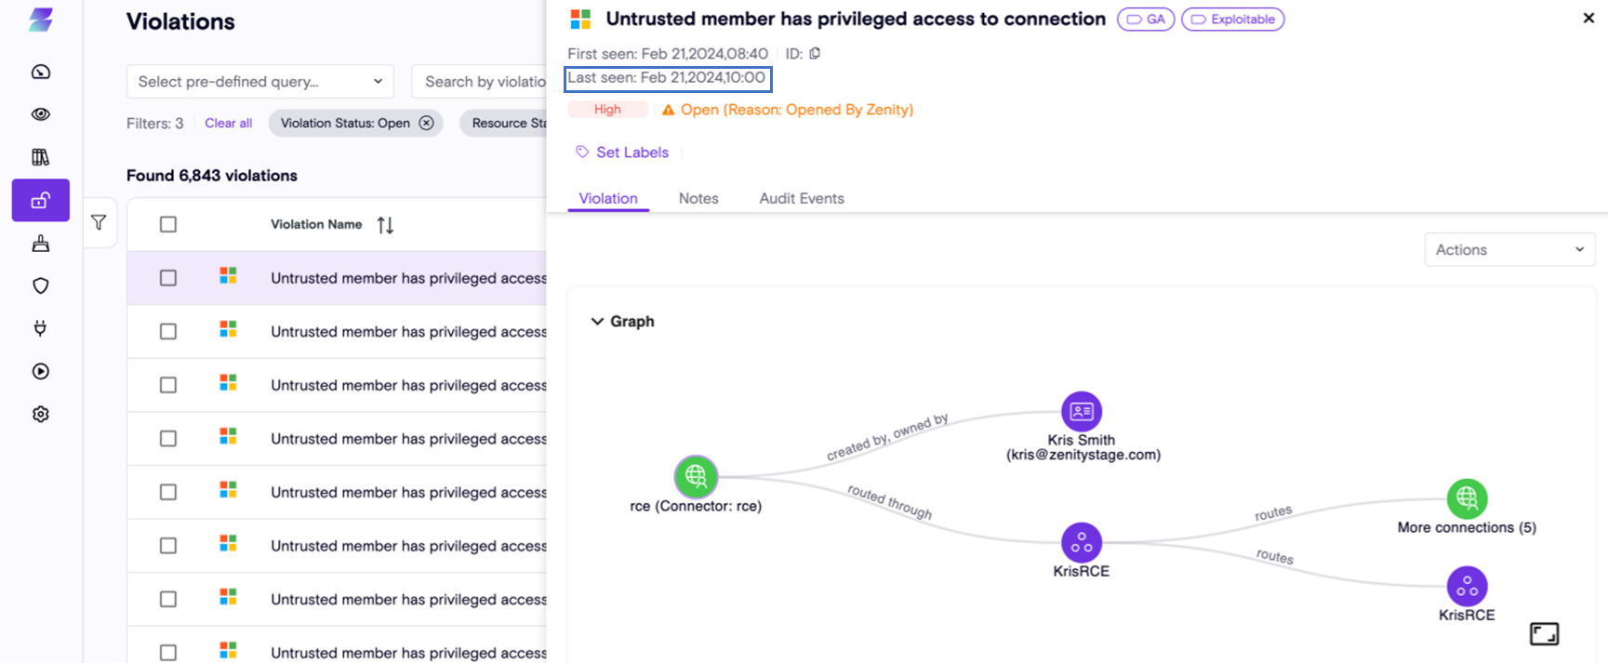The image size is (1608, 663).
Task: Check the second violation row checkbox
Action: tap(168, 332)
